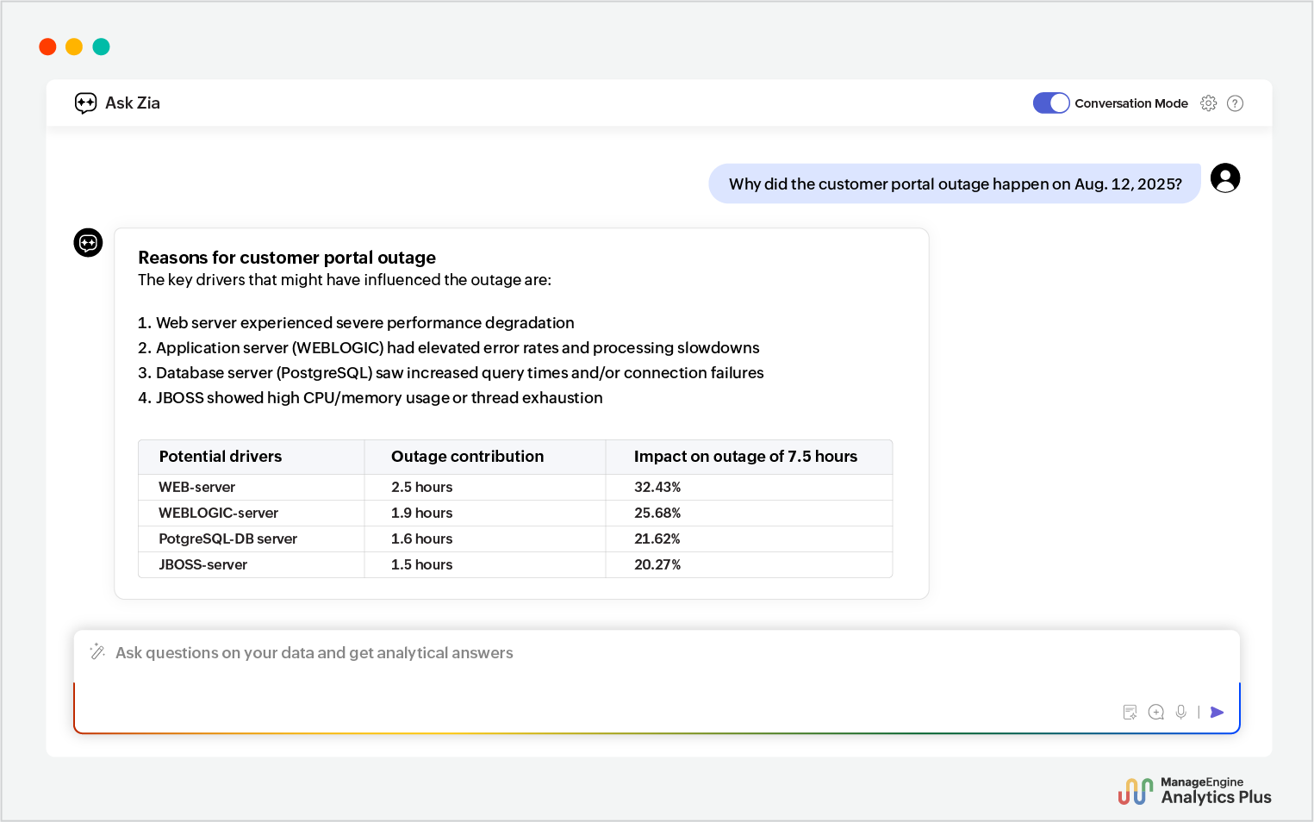Click the green traffic light window button
Screen dimensions: 1314x822
pos(101,47)
